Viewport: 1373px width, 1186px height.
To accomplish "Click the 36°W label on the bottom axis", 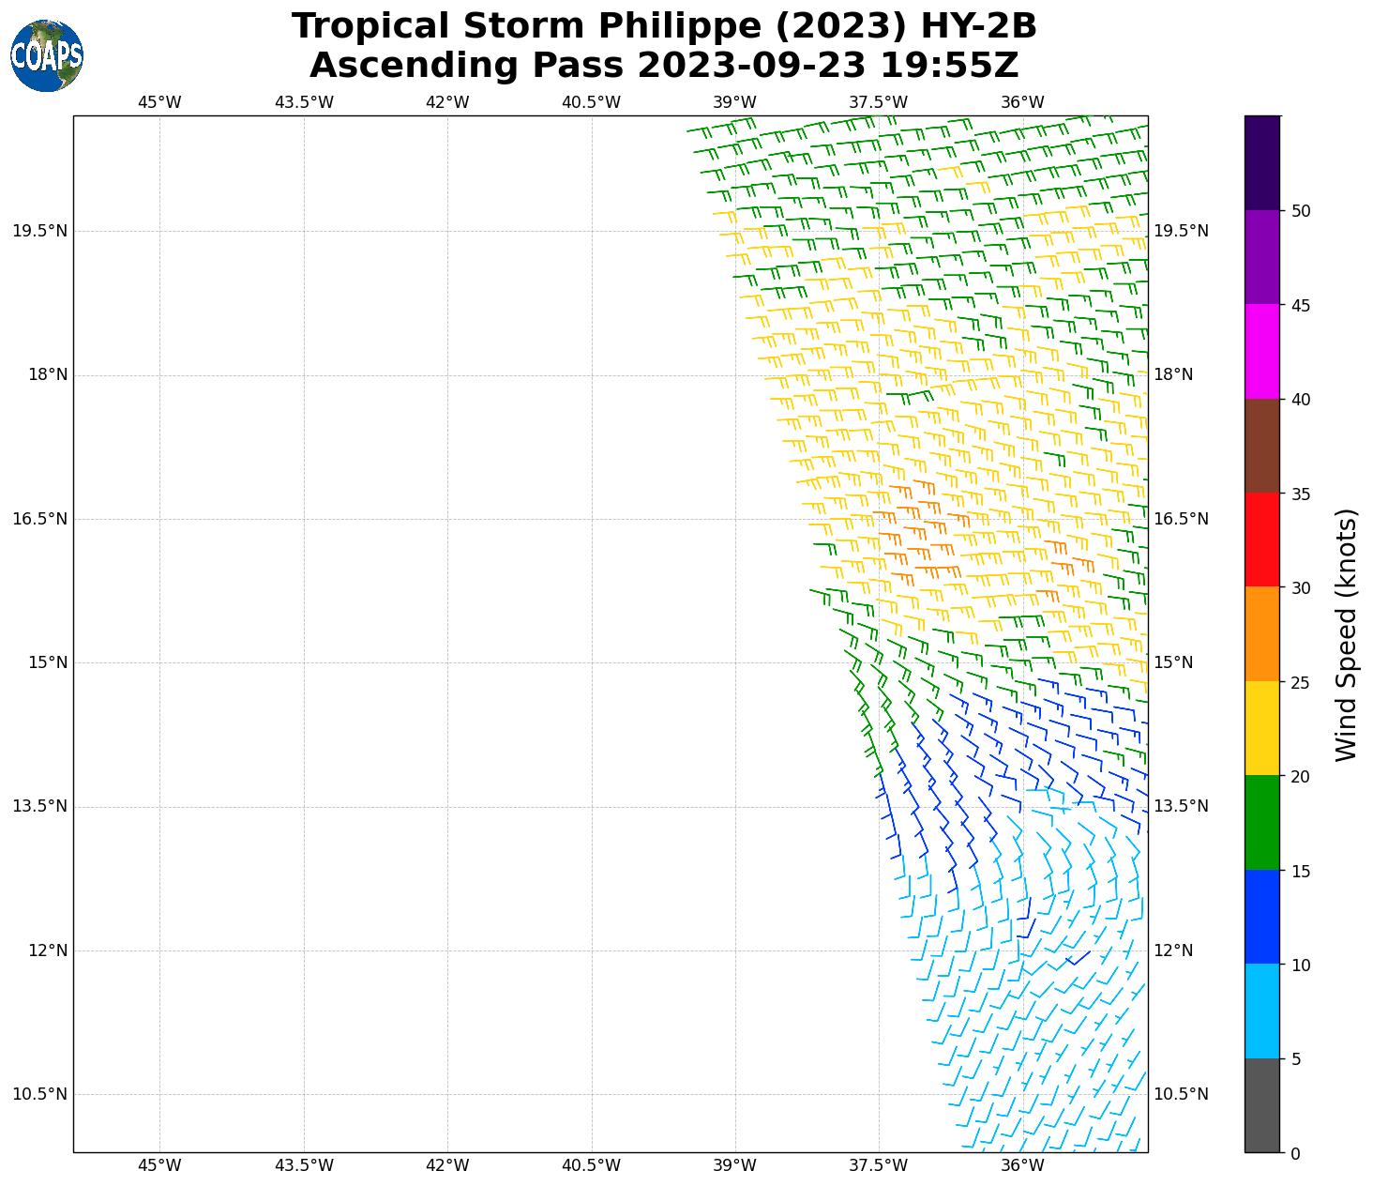I will point(1022,1165).
